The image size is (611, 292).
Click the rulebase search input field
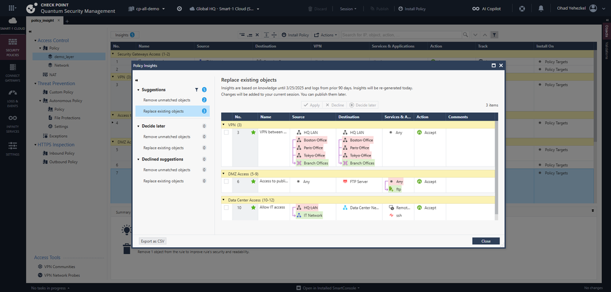tap(402, 35)
